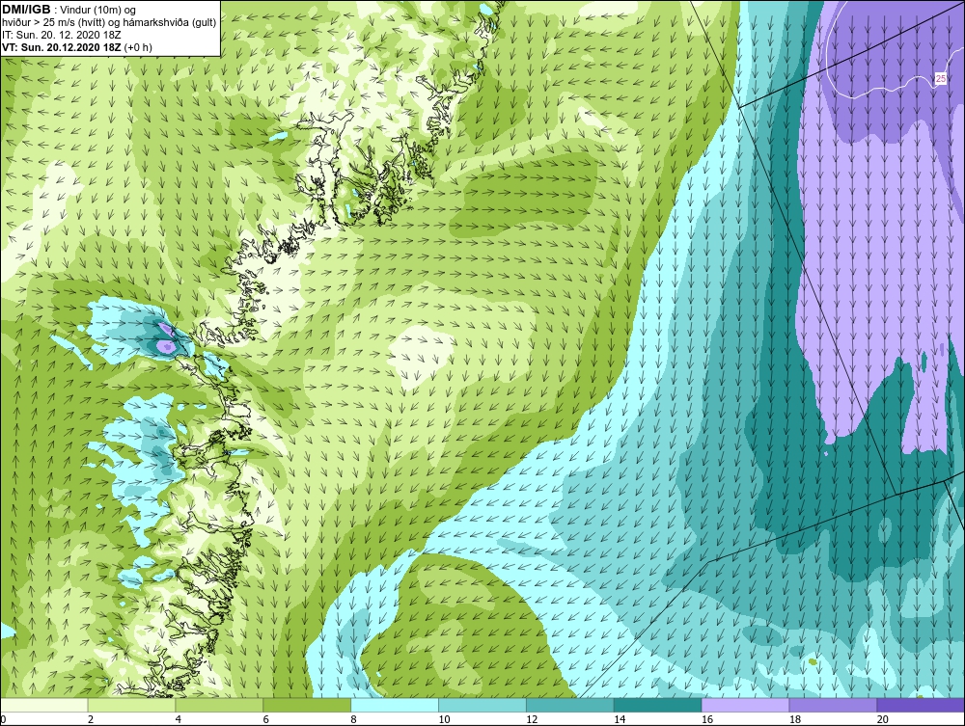Click the 4-6 m/s green legend swatch
The height and width of the screenshot is (726, 965).
[x=219, y=705]
